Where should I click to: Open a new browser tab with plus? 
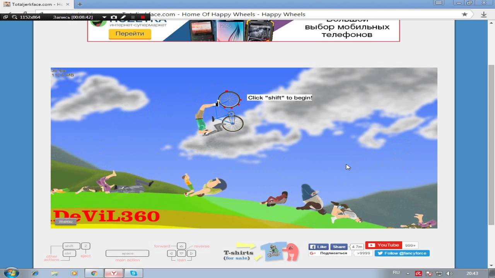(80, 4)
